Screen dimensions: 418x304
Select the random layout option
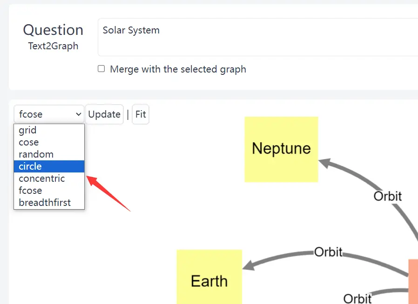(36, 154)
